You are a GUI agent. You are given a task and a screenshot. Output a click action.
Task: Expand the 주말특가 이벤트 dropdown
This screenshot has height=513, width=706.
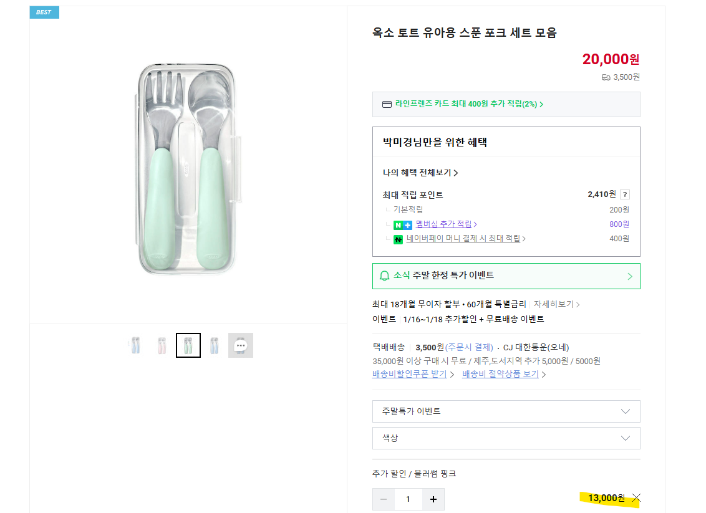[506, 411]
